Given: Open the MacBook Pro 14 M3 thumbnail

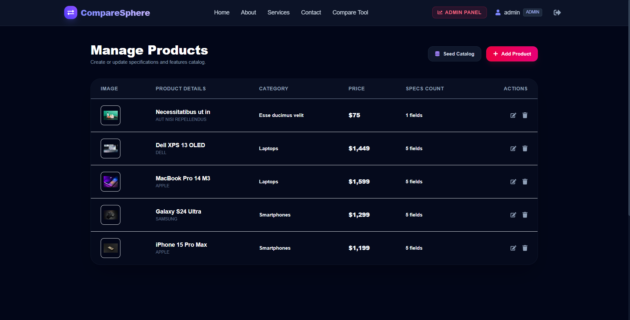Looking at the screenshot, I should point(111,182).
